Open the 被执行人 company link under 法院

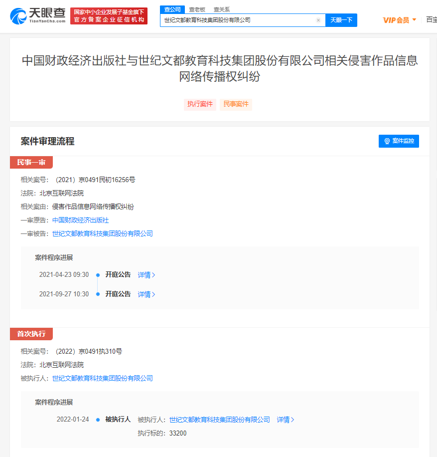[x=102, y=378]
